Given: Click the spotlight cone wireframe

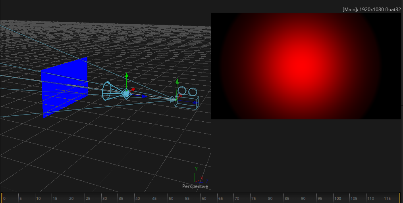Looking at the screenshot, I should point(107,91).
